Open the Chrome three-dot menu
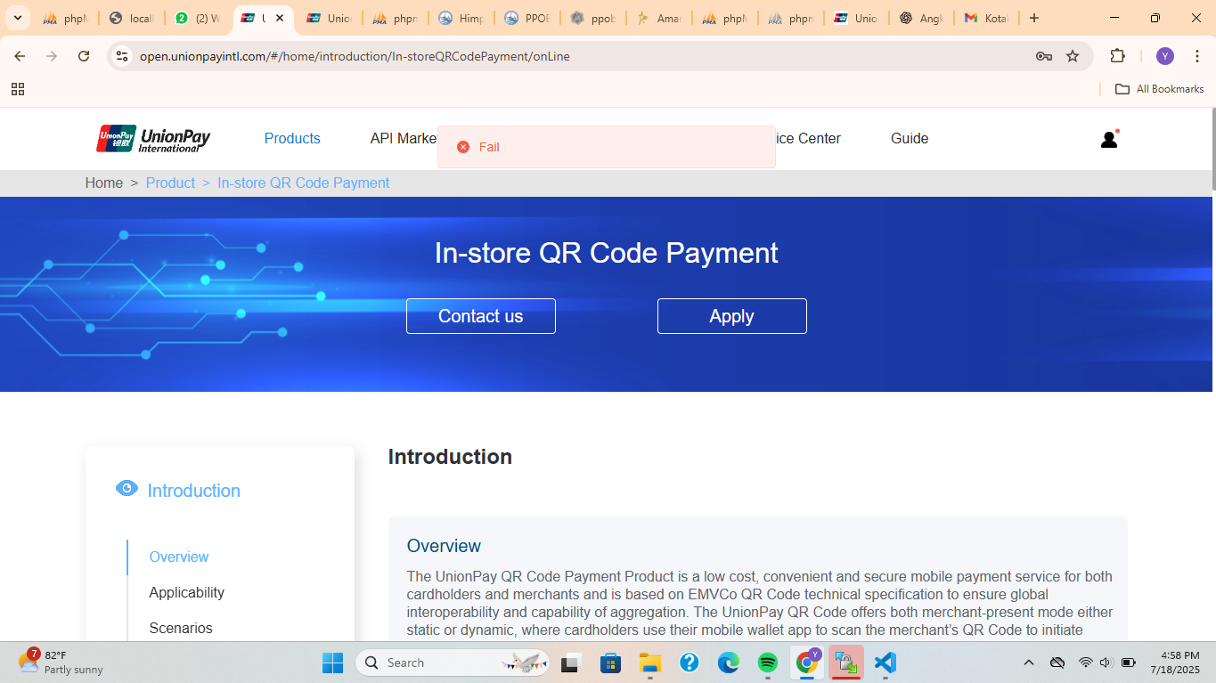 1196,56
